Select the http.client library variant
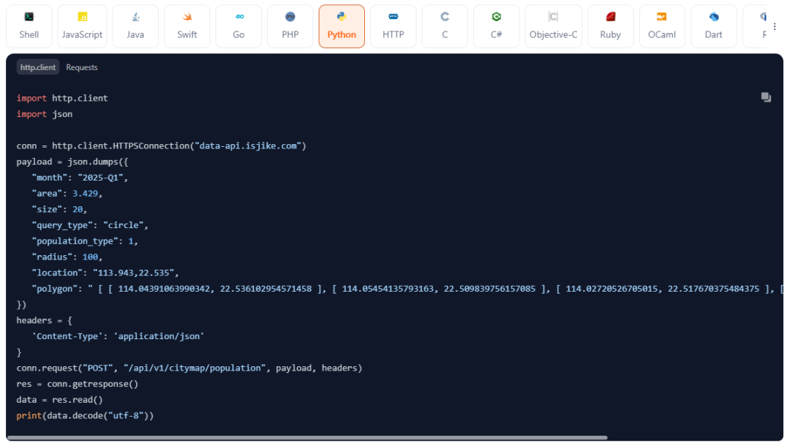Screen dimensions: 790x443 38,67
